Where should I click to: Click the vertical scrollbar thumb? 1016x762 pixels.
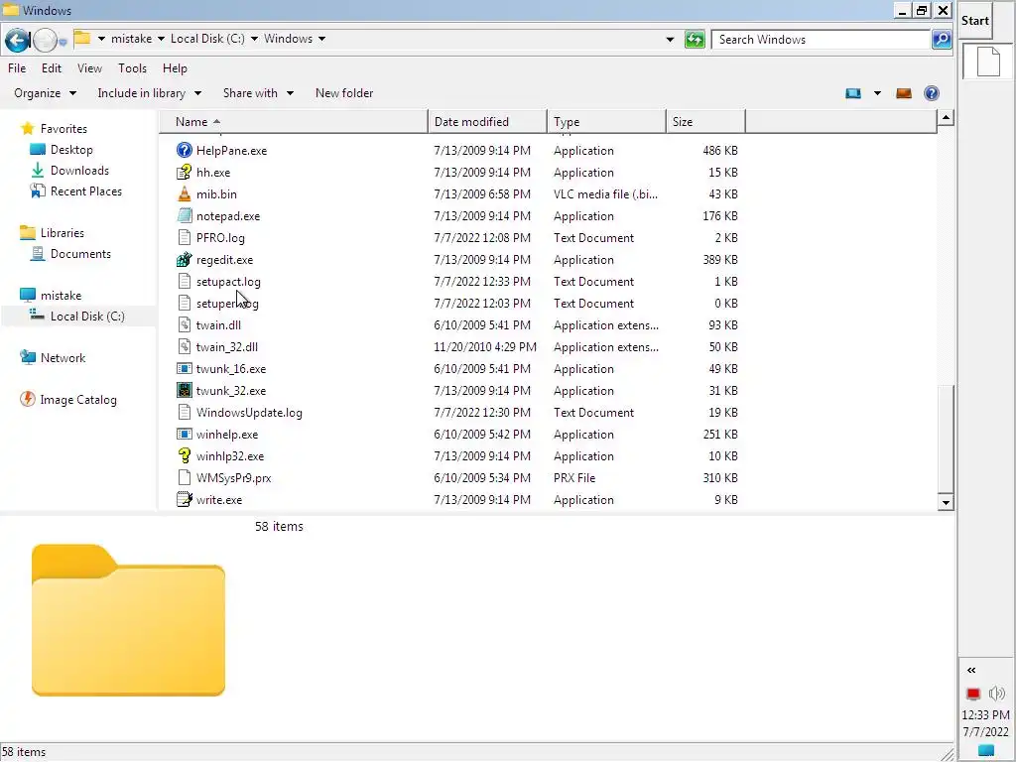[x=946, y=439]
